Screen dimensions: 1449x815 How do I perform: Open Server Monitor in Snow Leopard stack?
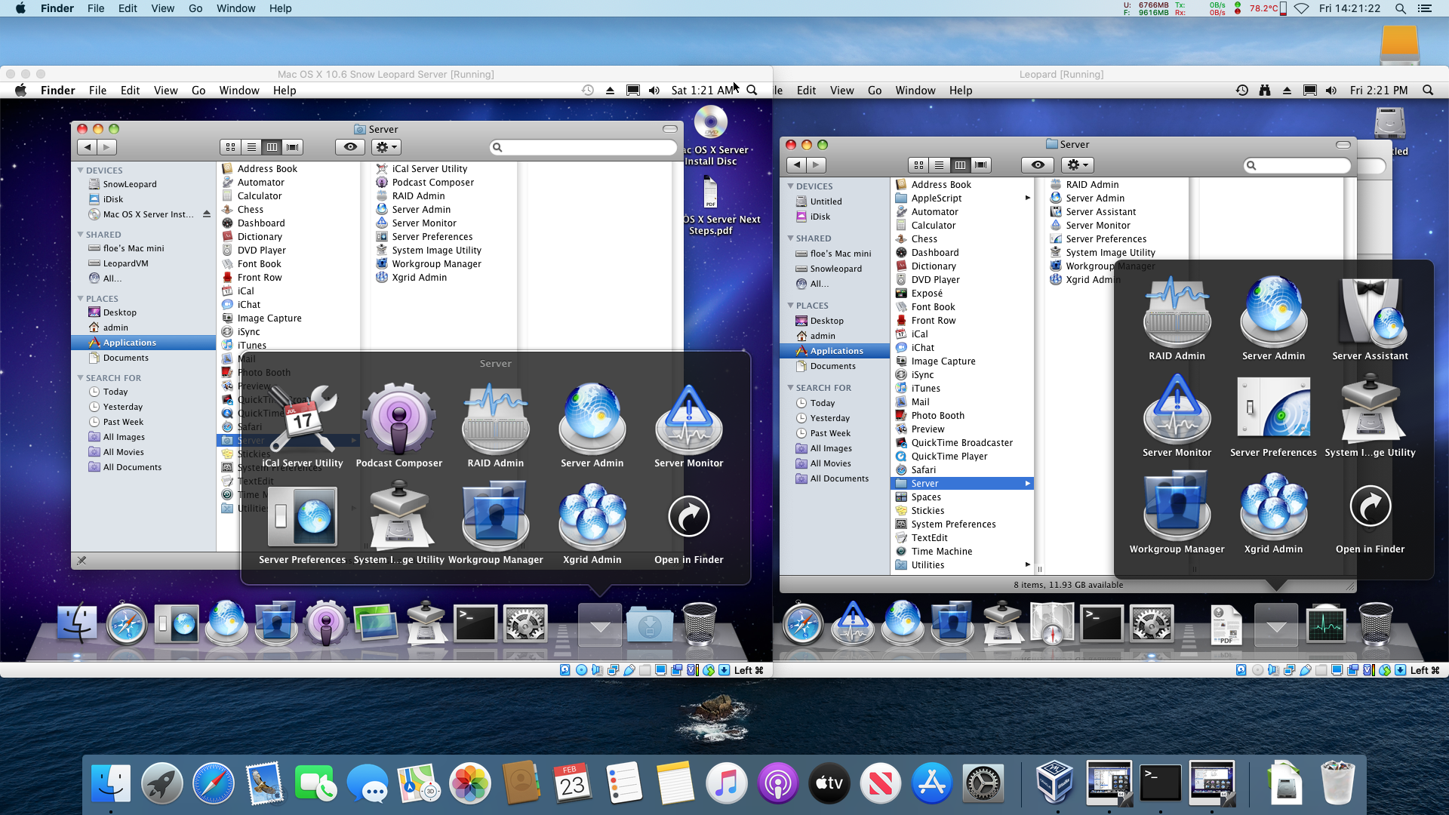tap(689, 426)
